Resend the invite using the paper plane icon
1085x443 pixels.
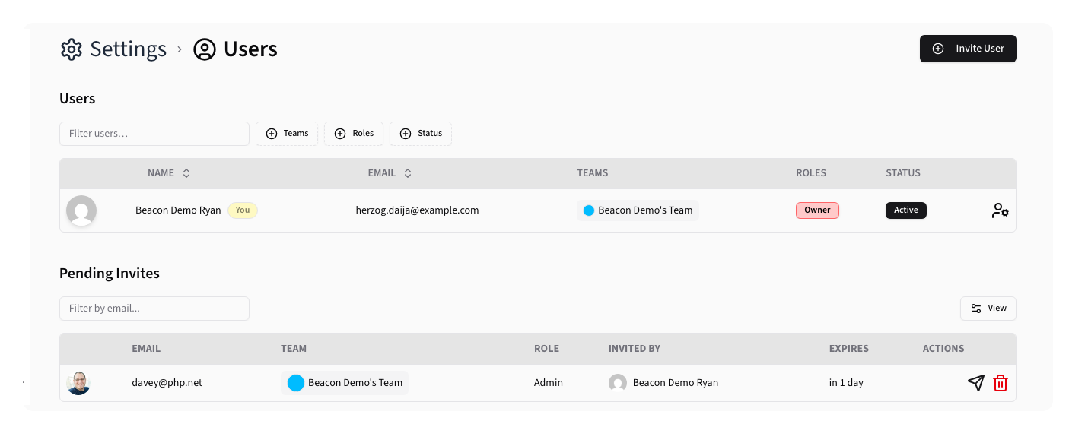[x=976, y=382]
